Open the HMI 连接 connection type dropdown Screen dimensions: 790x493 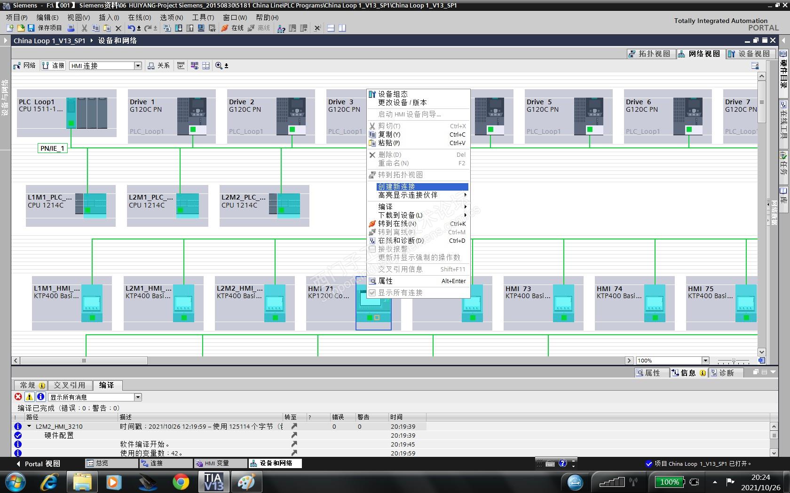(138, 66)
